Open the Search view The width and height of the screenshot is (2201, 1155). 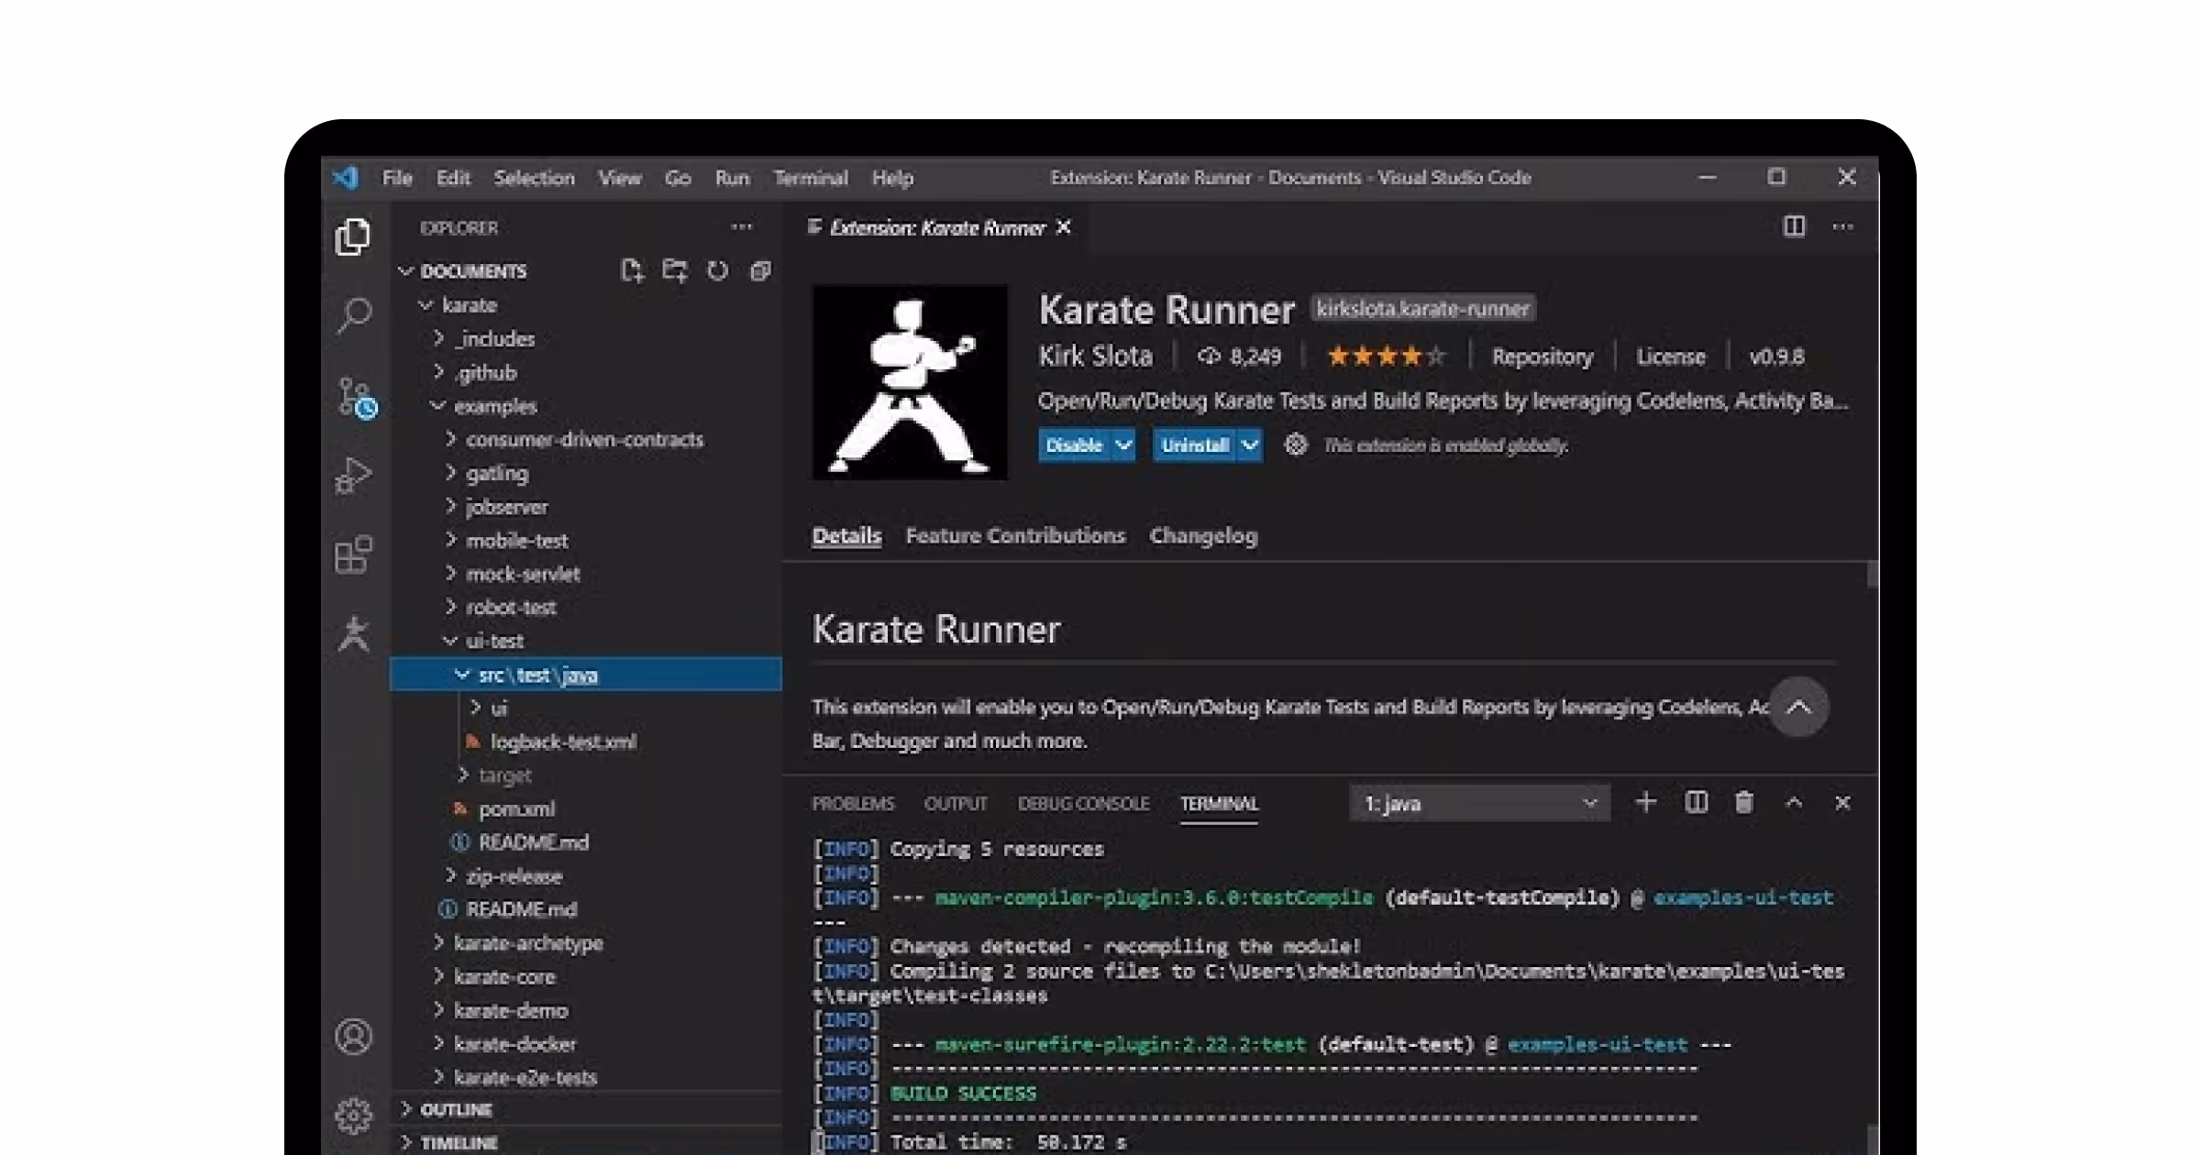(354, 315)
